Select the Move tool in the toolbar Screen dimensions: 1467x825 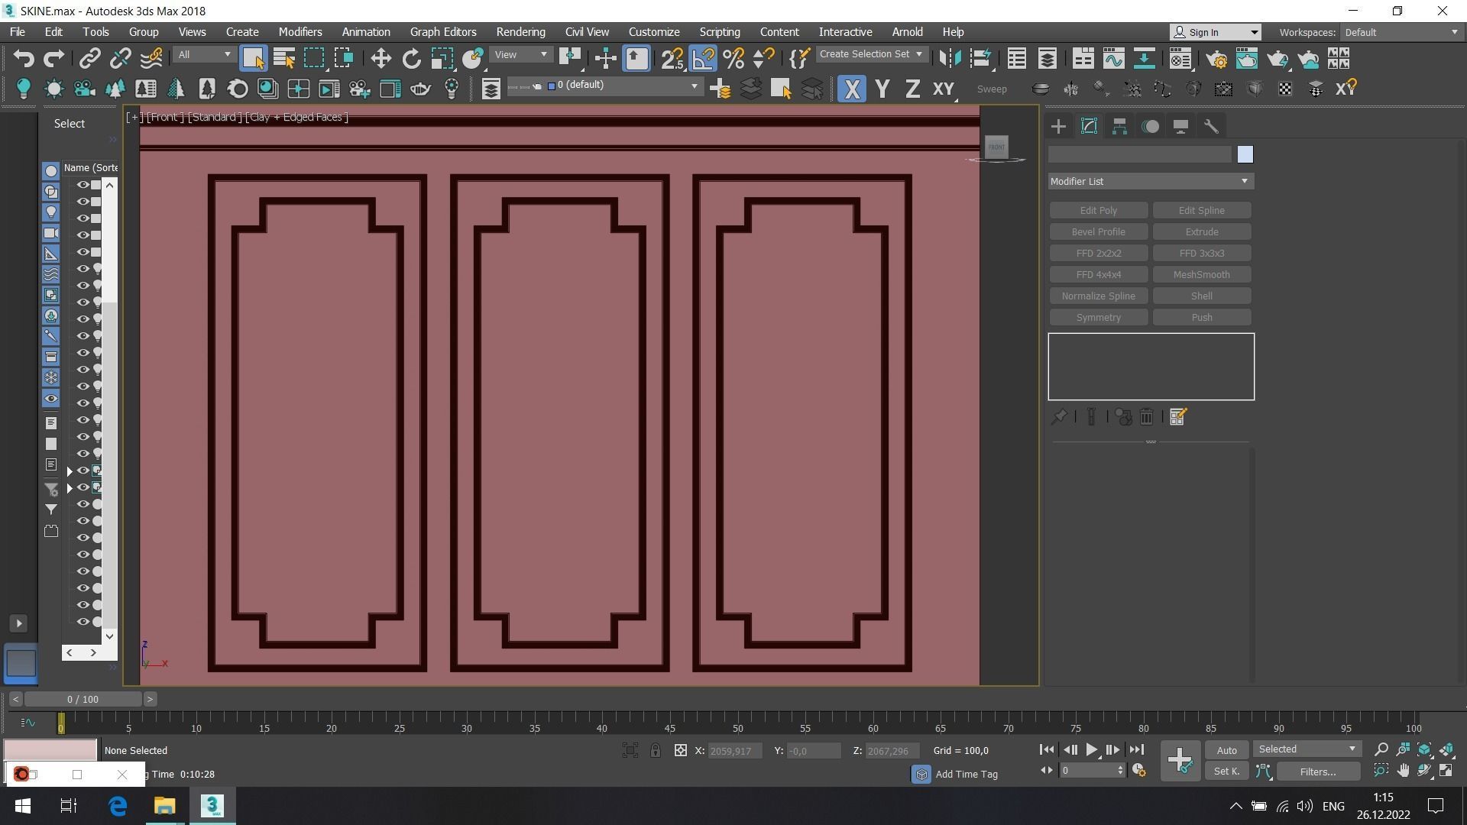pos(381,59)
